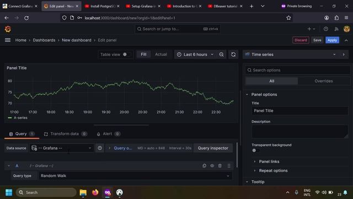The width and height of the screenshot is (353, 199).
Task: Open the news feed icon
Action: coord(336,29)
